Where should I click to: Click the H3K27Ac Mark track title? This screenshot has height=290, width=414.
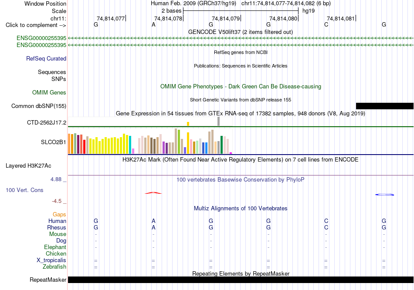click(x=241, y=160)
